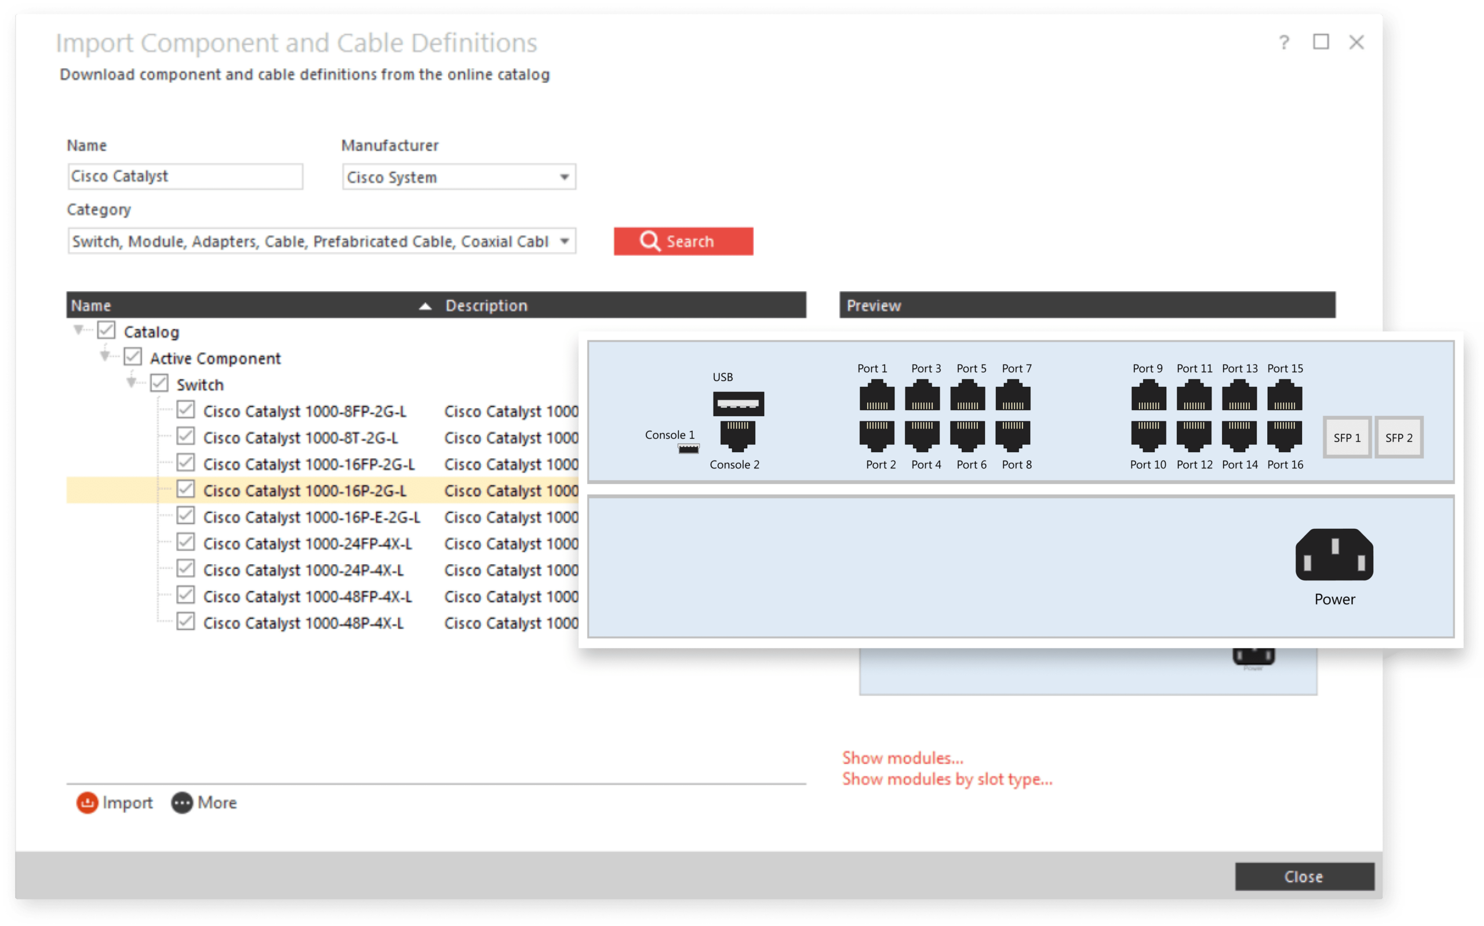Viewport: 1484px width, 926px height.
Task: Click the Port 12 jack icon
Action: click(1194, 435)
